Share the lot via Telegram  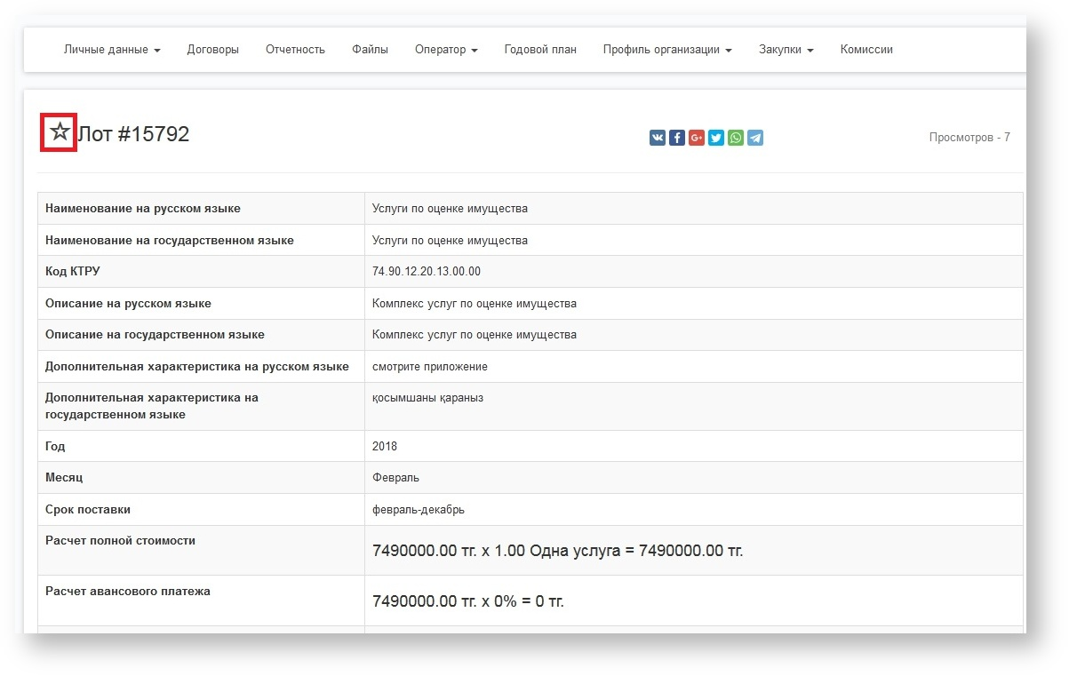click(755, 138)
